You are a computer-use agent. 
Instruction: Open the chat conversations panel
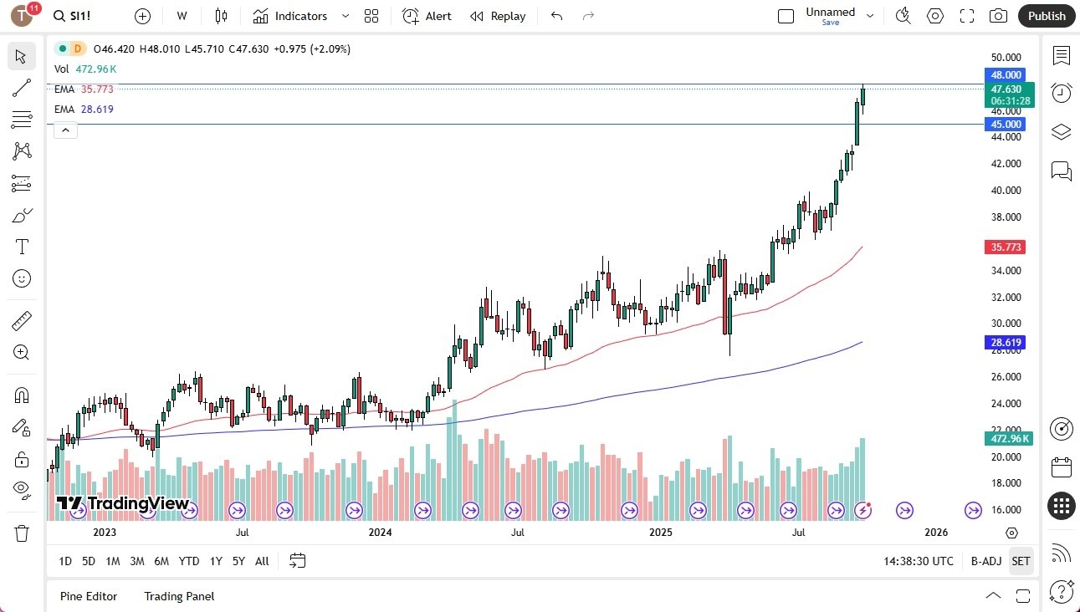click(1061, 171)
